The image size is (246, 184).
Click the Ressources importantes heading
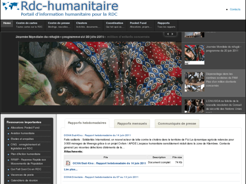click(24, 122)
